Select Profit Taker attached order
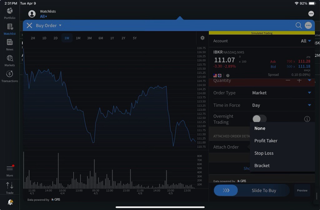Viewport: 320px width, 210px height. click(x=282, y=141)
